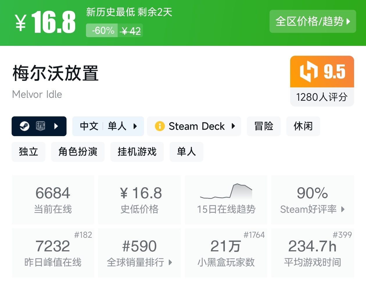Select the 冒险 adventure tag

[x=263, y=126]
